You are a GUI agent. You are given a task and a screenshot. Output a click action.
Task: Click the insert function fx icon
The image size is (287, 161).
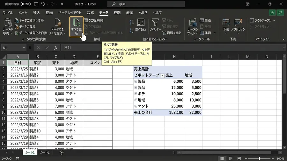pyautogui.click(x=55, y=48)
